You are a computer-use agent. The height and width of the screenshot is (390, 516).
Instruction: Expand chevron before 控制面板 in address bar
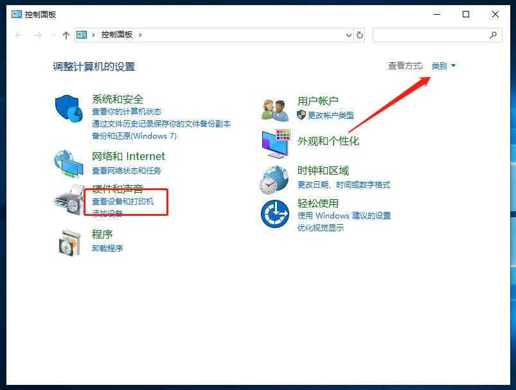(x=93, y=35)
